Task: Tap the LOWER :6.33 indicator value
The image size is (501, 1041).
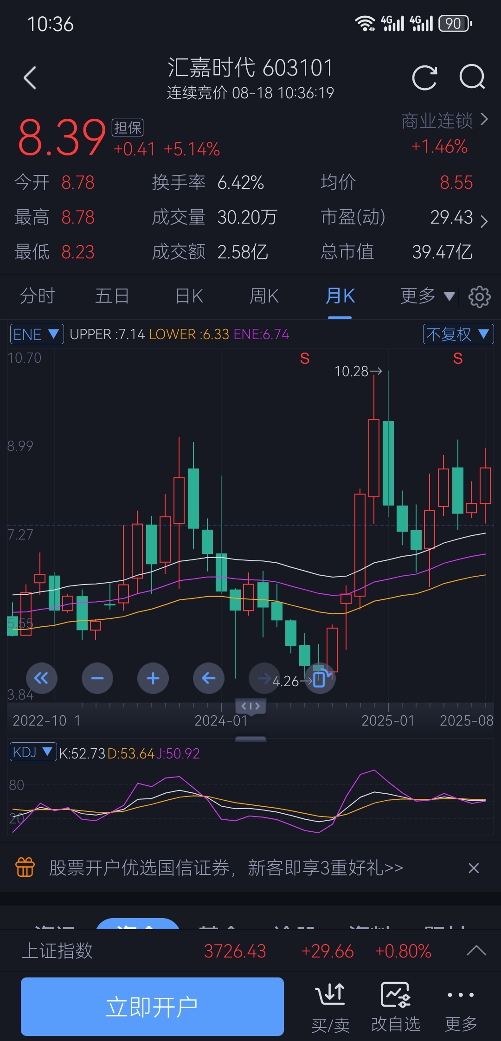Action: [189, 334]
